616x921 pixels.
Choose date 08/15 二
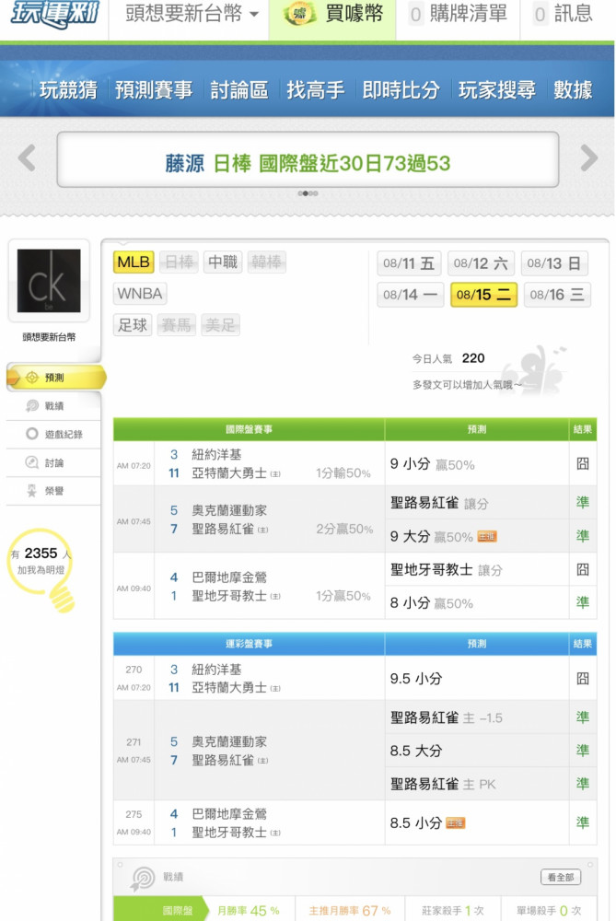(483, 295)
